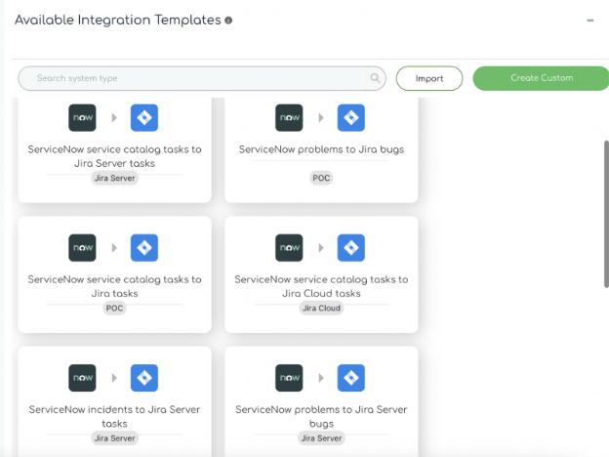The image size is (609, 457).
Task: Click the Available Integration Templates heading
Action: click(118, 20)
